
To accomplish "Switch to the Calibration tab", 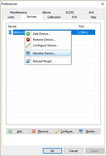I will [54, 17].
